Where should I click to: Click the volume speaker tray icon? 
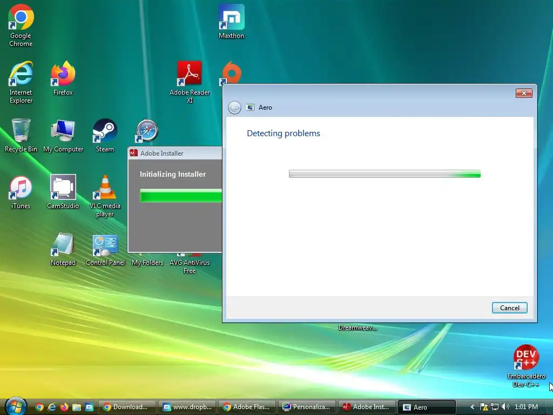(x=505, y=407)
